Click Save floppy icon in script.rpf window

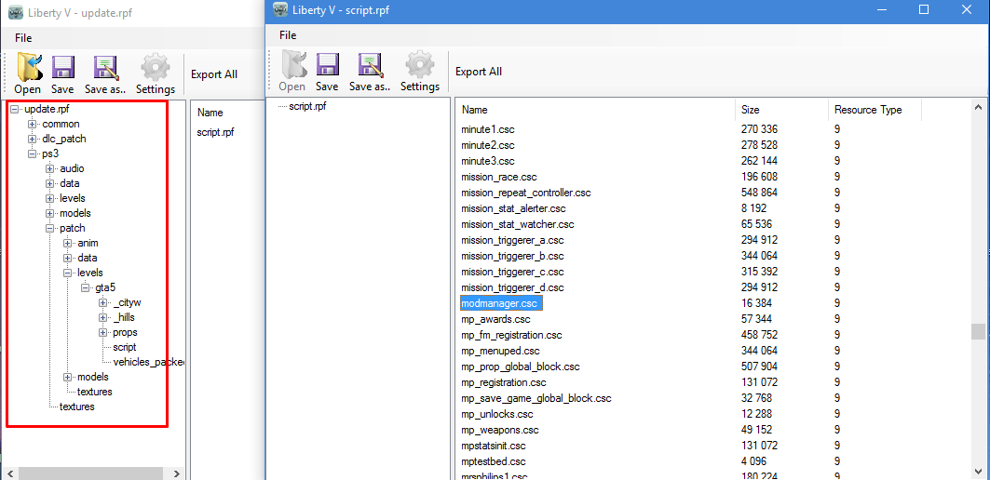pyautogui.click(x=327, y=64)
